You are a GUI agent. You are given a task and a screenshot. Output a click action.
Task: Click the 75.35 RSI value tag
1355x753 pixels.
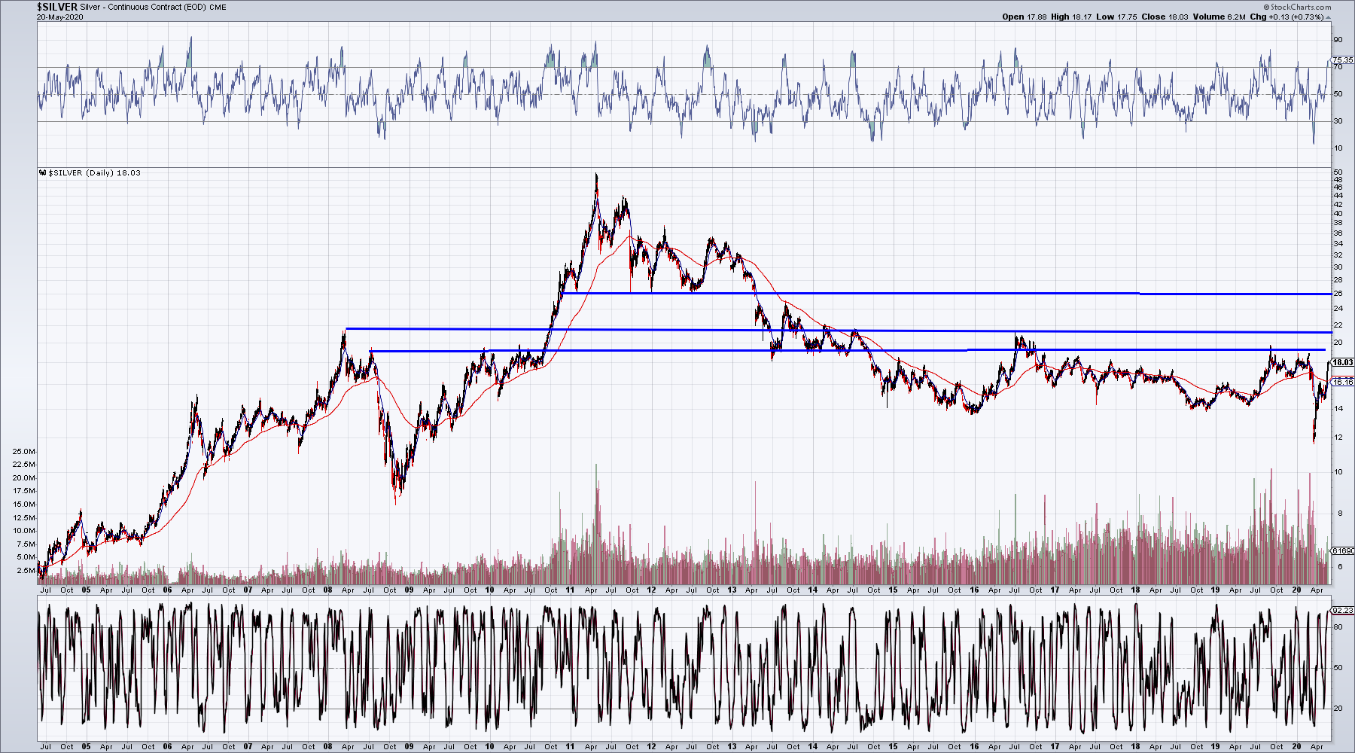1342,59
